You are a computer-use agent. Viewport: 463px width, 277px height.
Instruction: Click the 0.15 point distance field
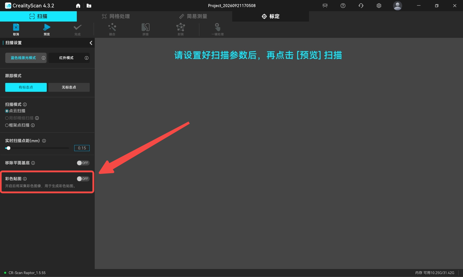point(82,148)
